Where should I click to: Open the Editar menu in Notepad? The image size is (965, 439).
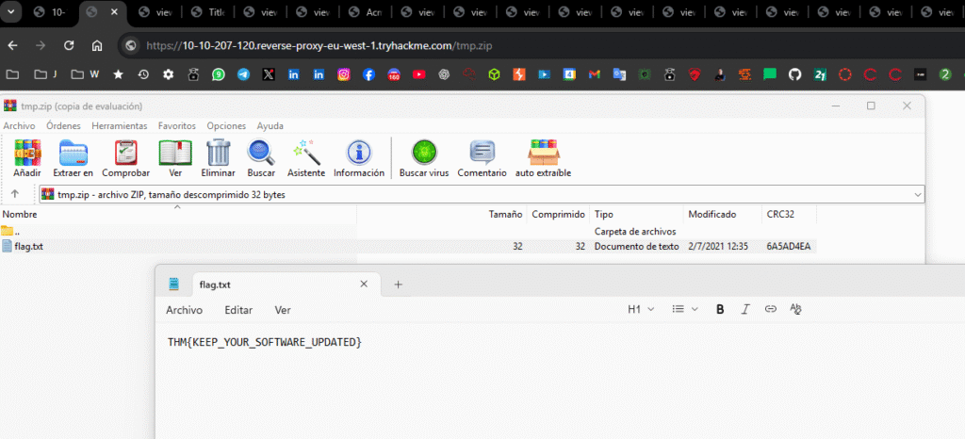point(238,310)
